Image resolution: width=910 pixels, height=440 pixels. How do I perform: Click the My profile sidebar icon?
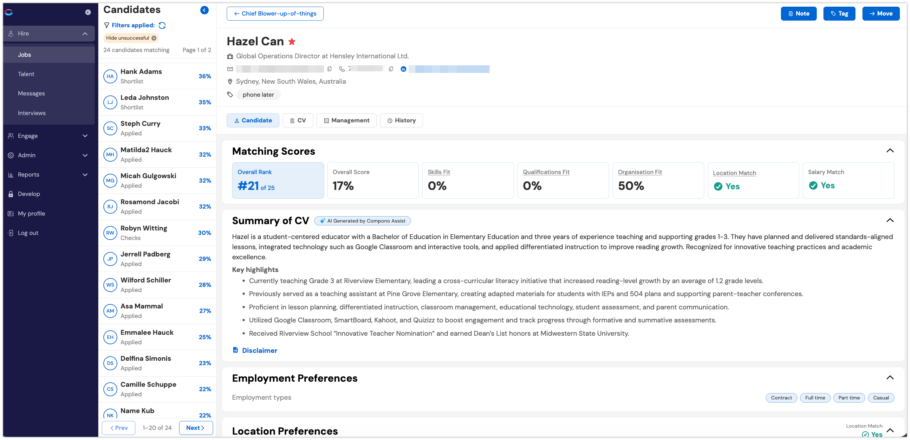tap(10, 214)
